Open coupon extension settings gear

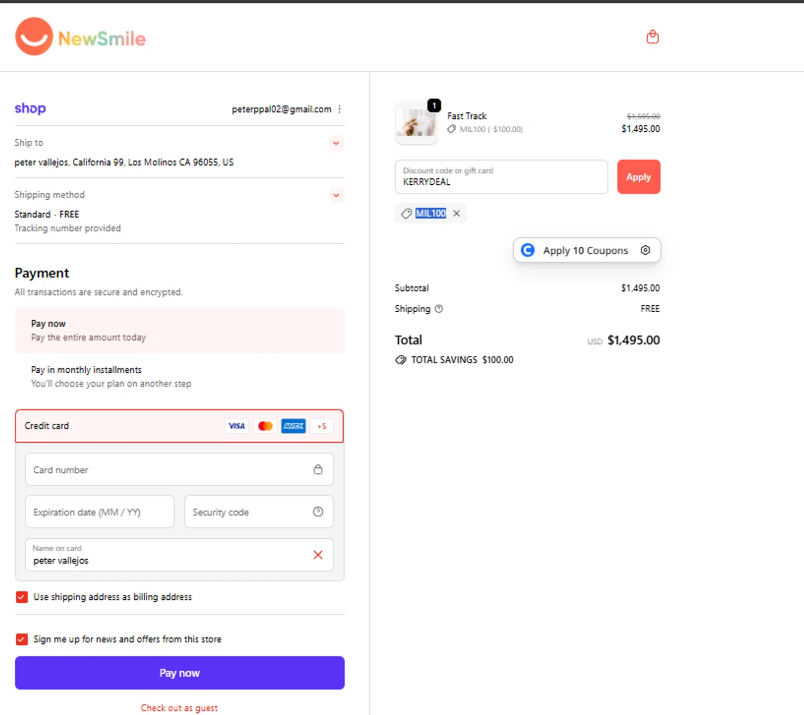coord(645,250)
